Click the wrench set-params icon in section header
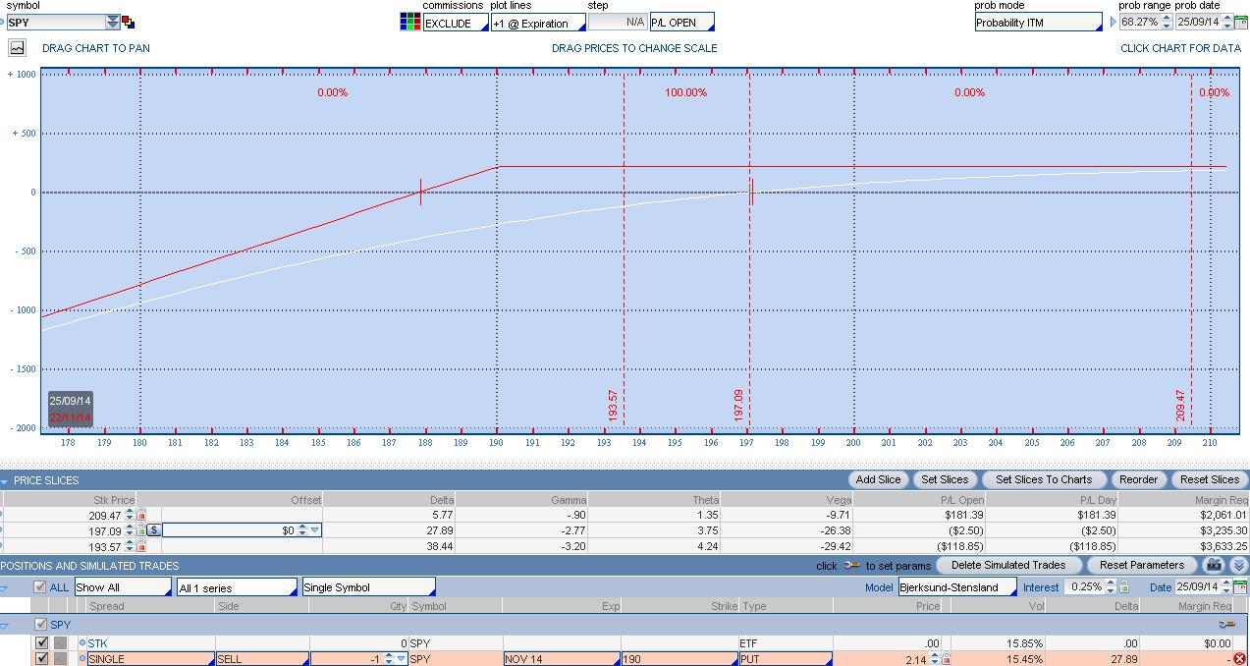The height and width of the screenshot is (666, 1250). pos(851,565)
